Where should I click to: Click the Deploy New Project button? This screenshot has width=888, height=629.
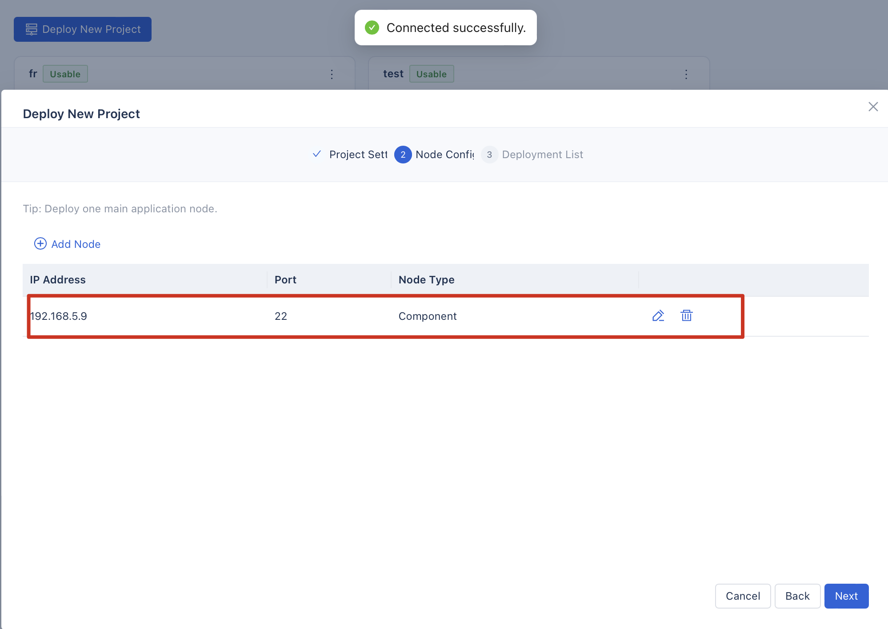(x=83, y=29)
